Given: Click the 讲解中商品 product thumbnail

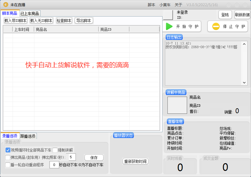Looking at the screenshot, I should (x=177, y=105).
